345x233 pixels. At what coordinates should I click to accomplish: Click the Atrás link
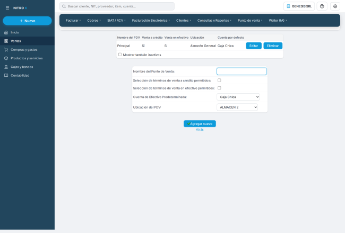(200, 130)
